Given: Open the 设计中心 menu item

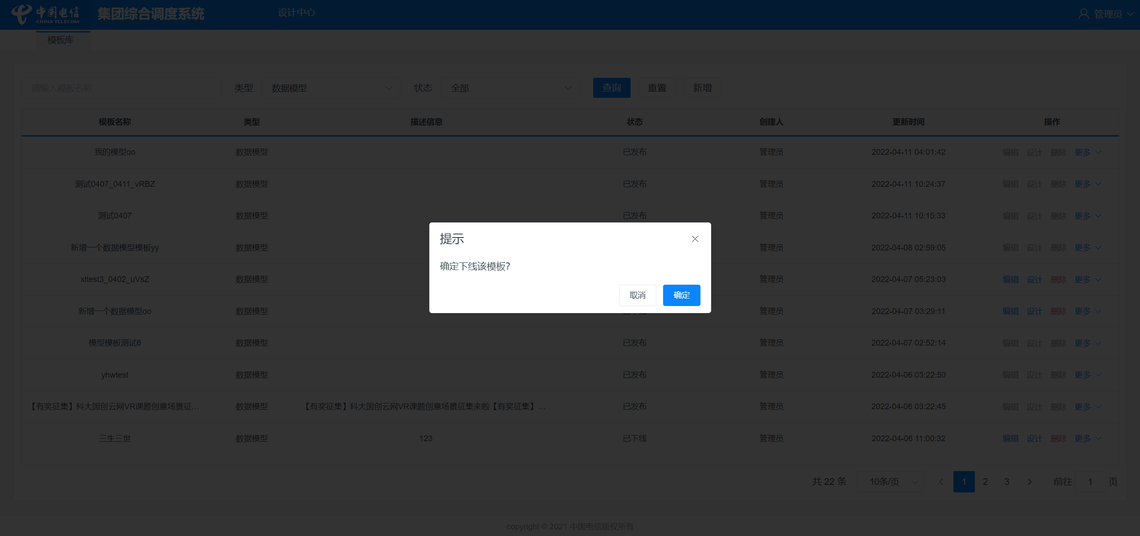Looking at the screenshot, I should pos(297,13).
